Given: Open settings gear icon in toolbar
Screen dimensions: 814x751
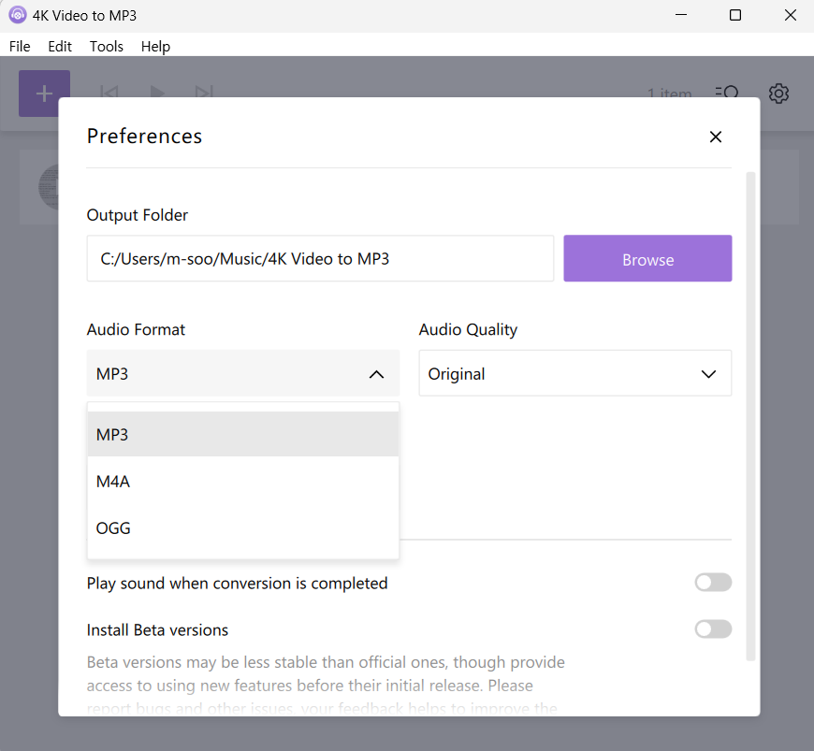Looking at the screenshot, I should click(x=778, y=94).
